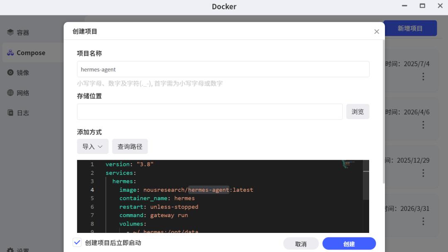This screenshot has width=448, height=252.
Task: Minimize the Docker window
Action: [x=404, y=6]
